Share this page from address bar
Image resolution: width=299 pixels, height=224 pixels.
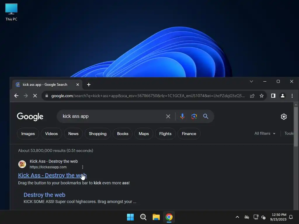[252, 96]
